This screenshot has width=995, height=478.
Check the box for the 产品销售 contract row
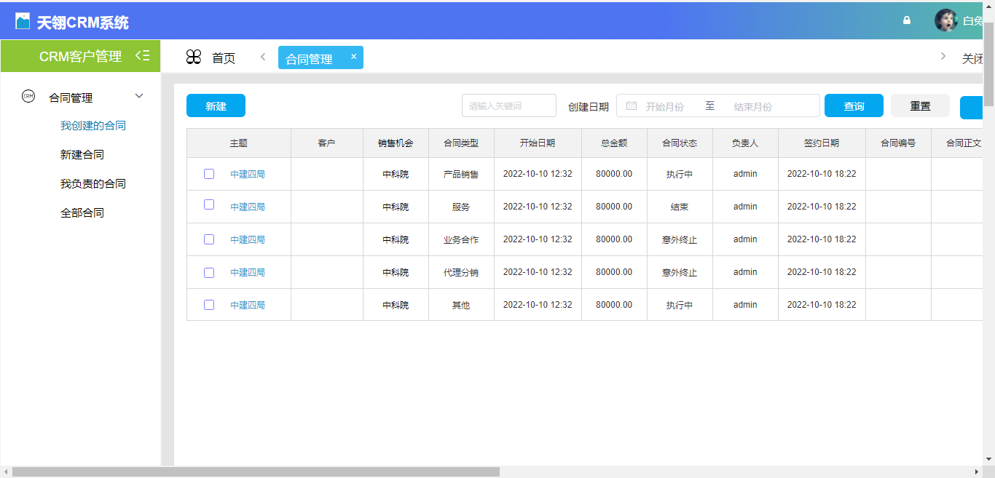[209, 174]
